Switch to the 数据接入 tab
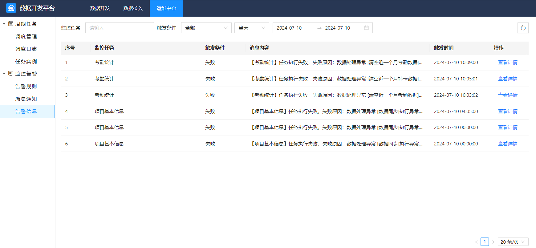 click(133, 8)
